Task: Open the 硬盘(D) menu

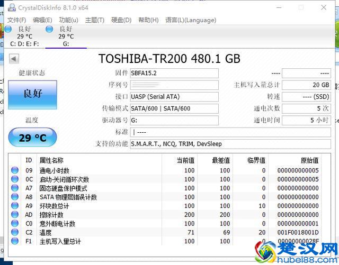Action: [x=121, y=20]
